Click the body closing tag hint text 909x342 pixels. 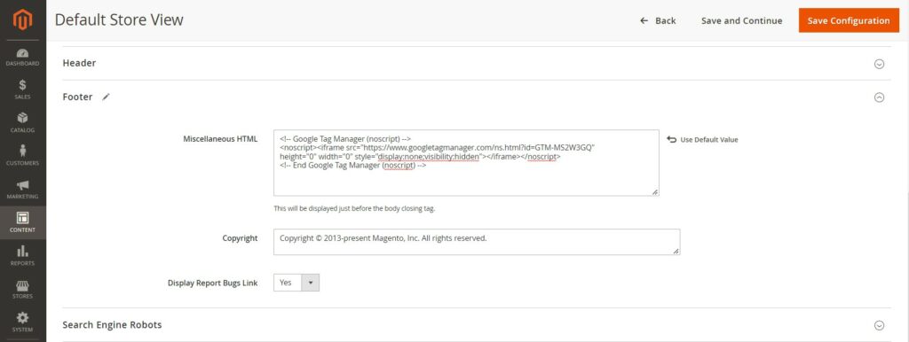click(x=354, y=208)
